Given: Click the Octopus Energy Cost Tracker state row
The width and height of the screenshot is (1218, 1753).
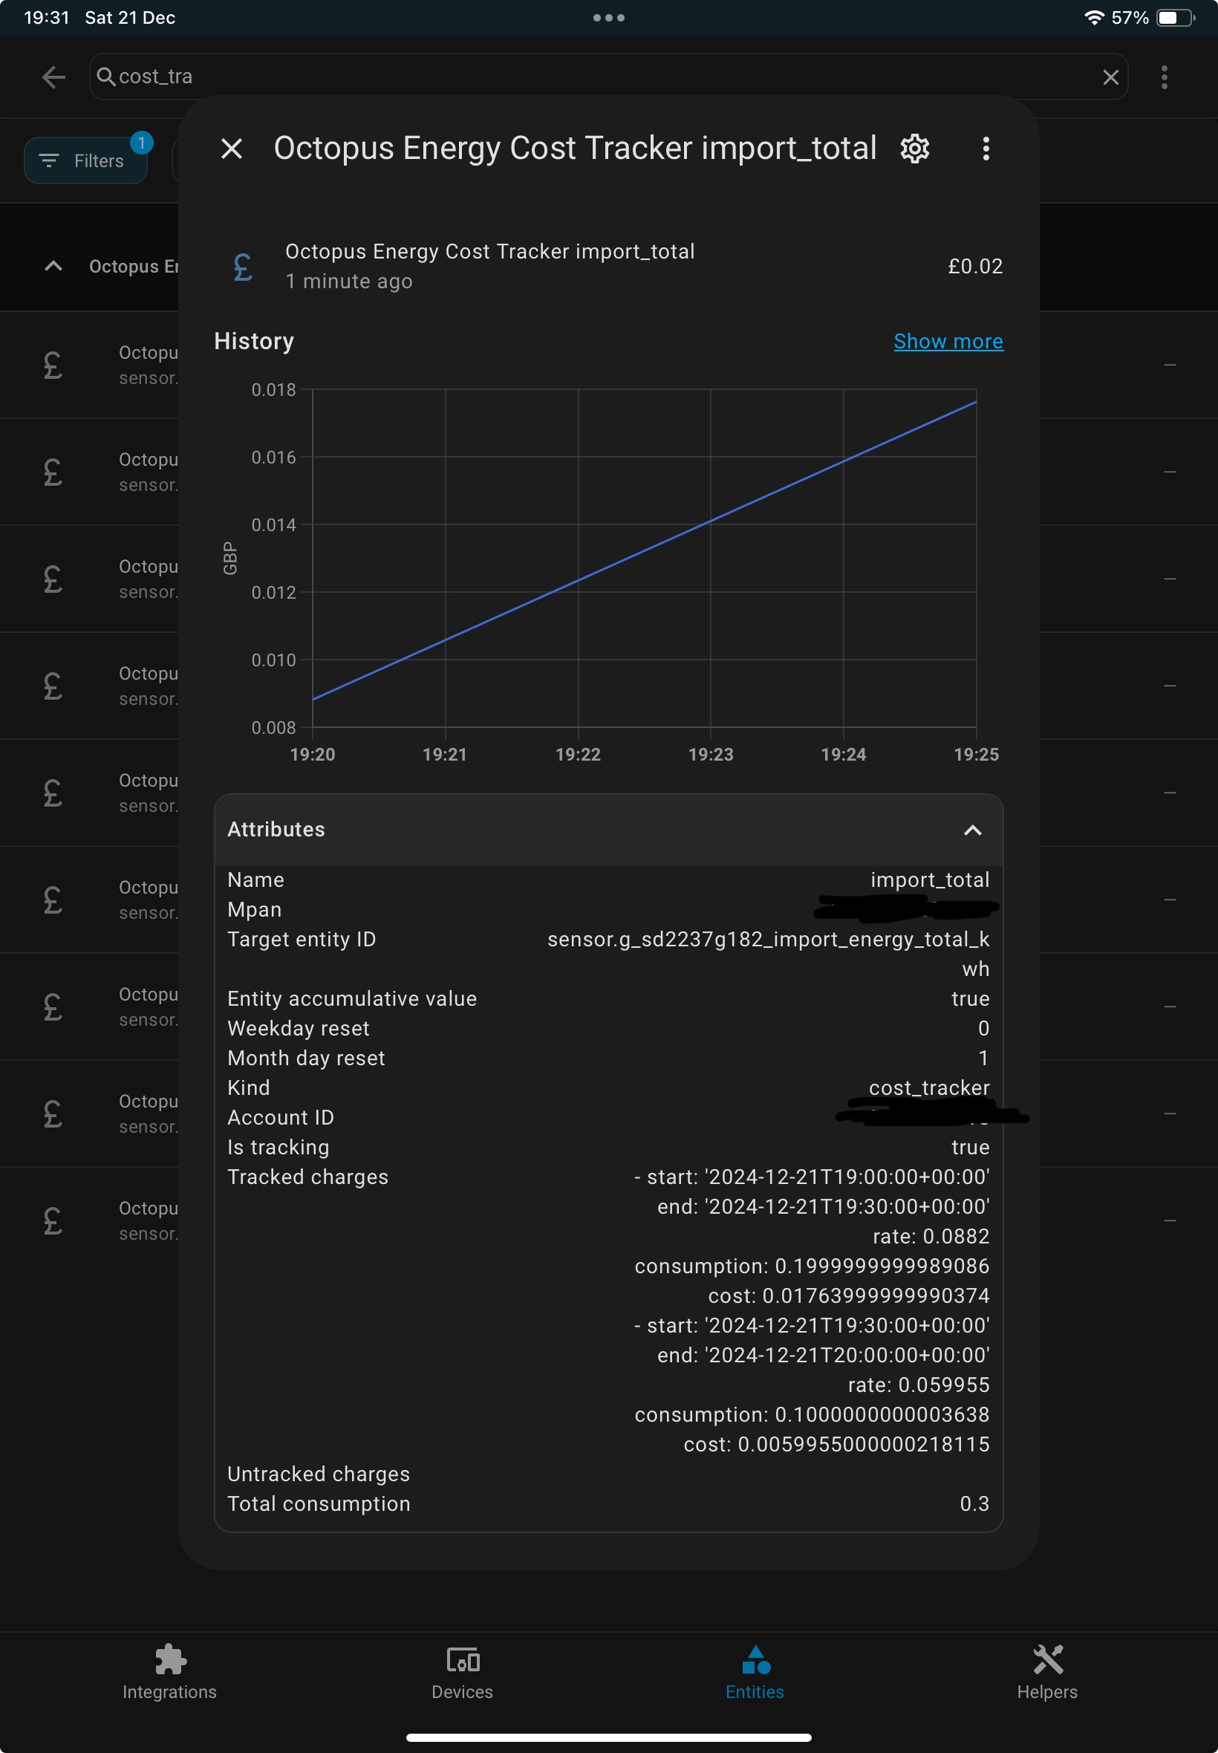Looking at the screenshot, I should 608,267.
